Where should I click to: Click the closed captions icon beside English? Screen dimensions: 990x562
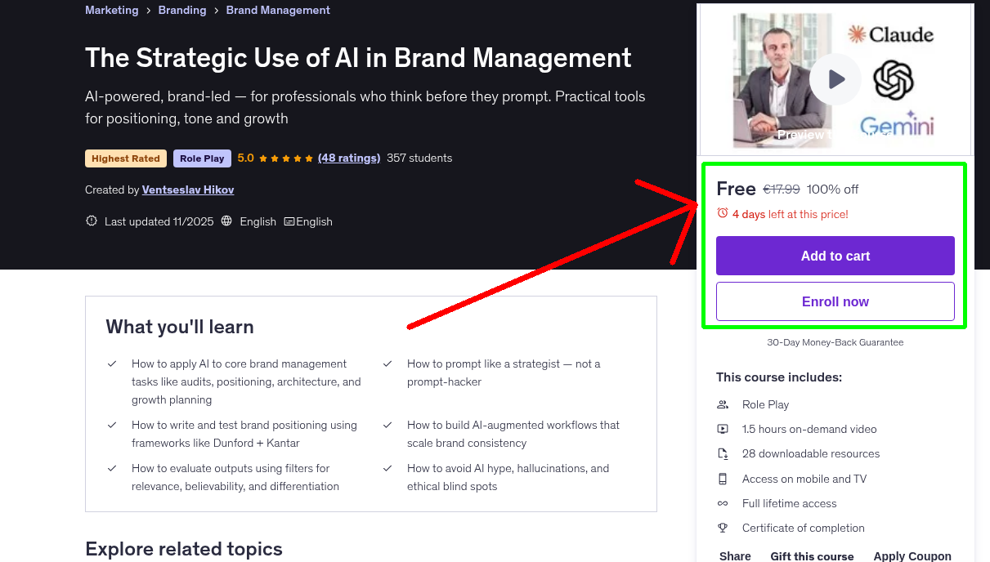point(289,221)
